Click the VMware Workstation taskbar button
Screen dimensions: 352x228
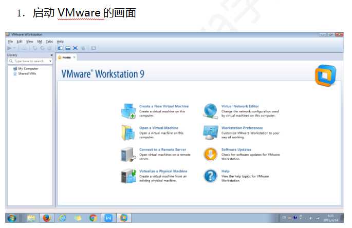coord(123,218)
